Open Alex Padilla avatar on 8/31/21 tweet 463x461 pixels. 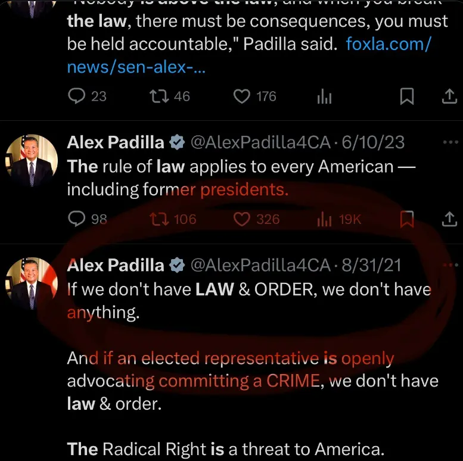[x=32, y=283]
